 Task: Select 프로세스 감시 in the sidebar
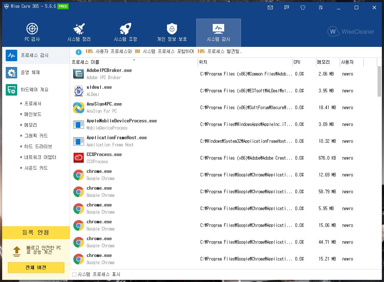[36, 55]
